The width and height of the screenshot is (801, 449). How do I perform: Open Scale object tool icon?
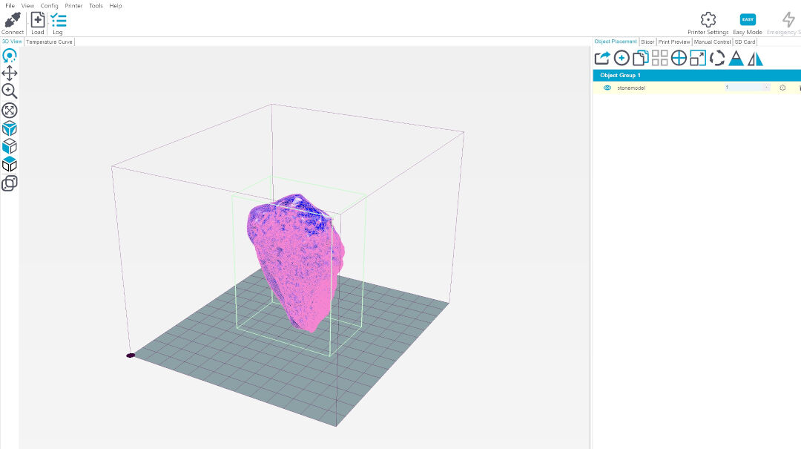tap(698, 59)
